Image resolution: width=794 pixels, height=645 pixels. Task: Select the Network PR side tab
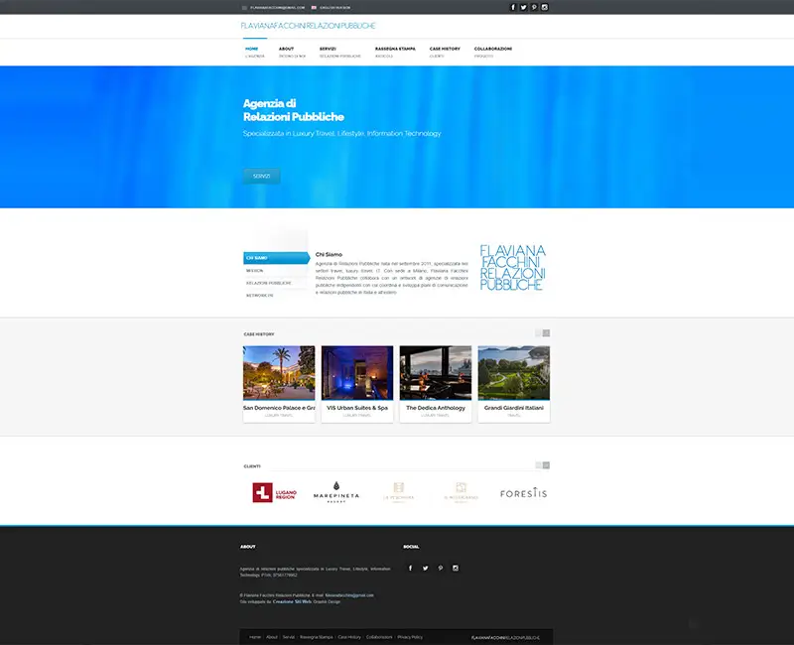coord(276,295)
